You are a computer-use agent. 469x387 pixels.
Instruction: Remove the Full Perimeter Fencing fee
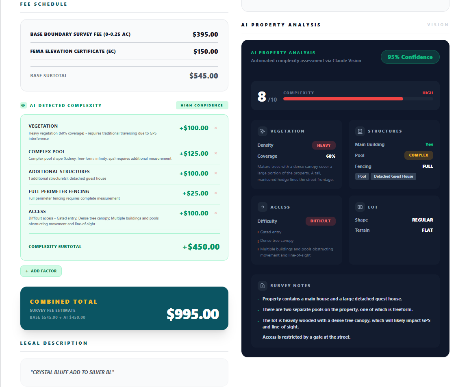point(215,193)
